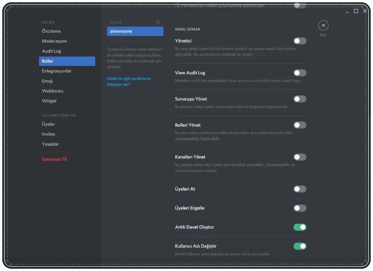The image size is (373, 271).
Task: Open Entegrasyonlar in the sidebar
Action: pos(56,71)
